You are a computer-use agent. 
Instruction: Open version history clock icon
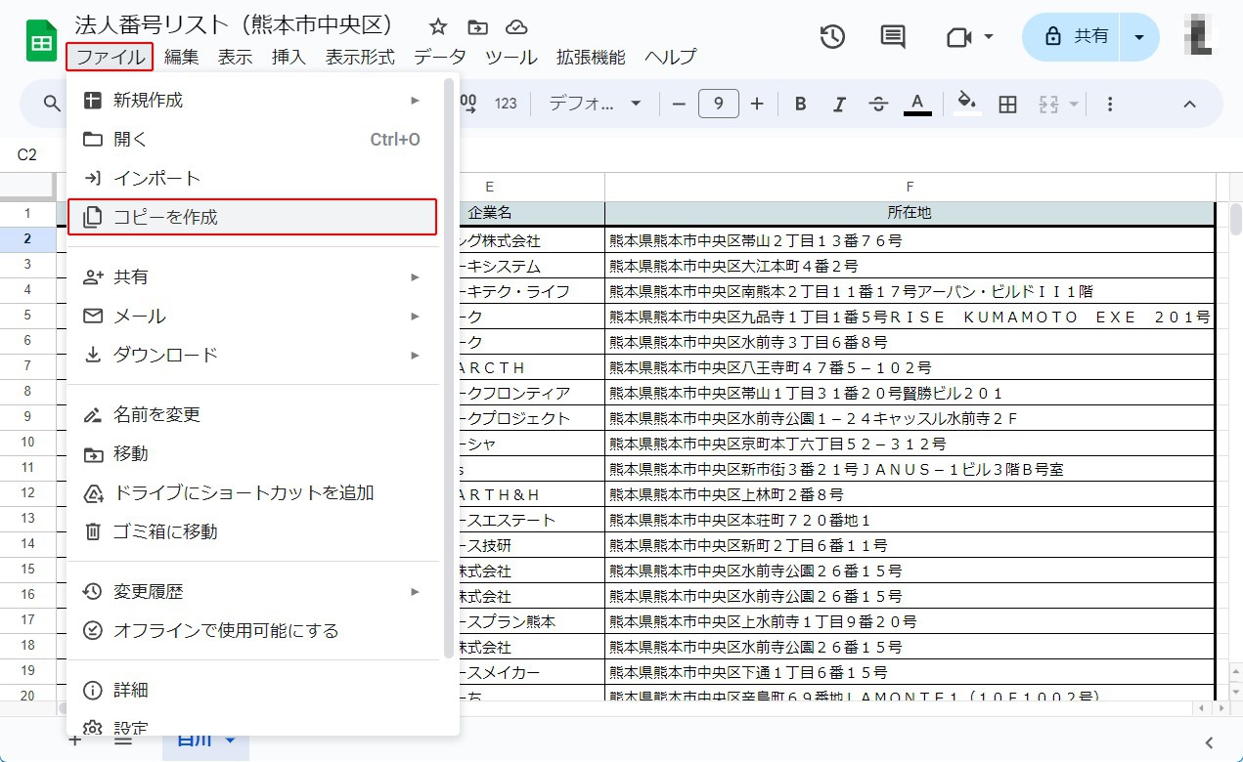pos(832,37)
